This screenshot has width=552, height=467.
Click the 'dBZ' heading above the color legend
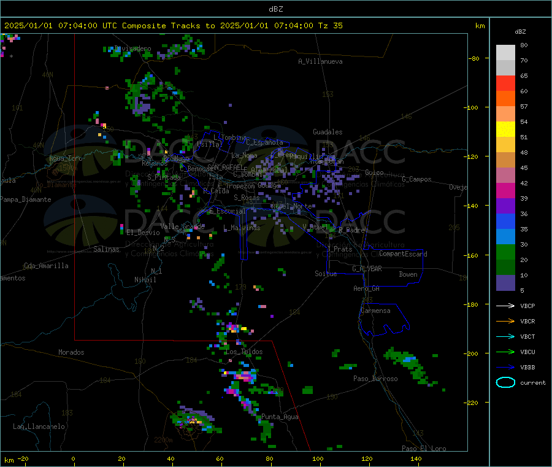coord(520,32)
